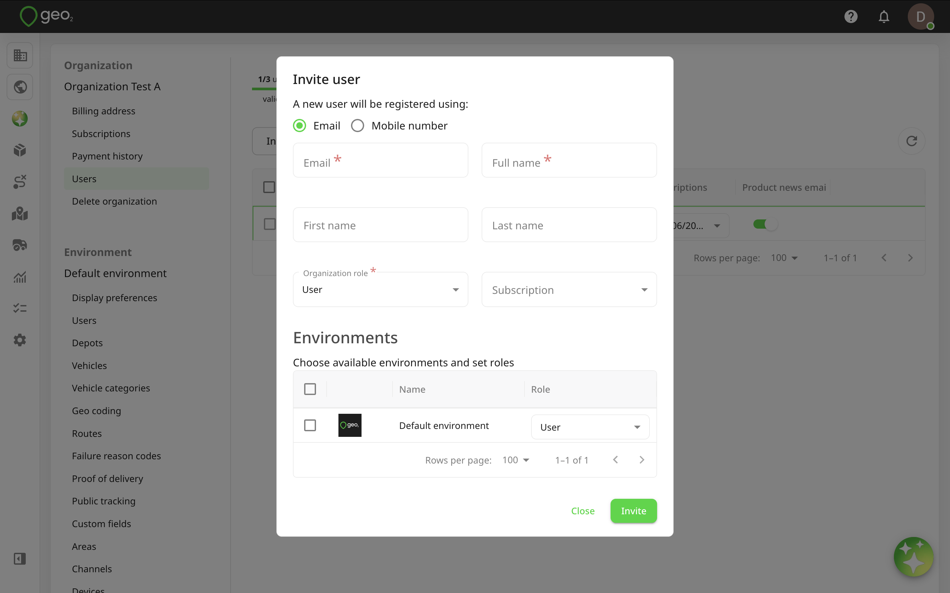Check the select-all environments checkbox
Image resolution: width=950 pixels, height=593 pixels.
click(310, 389)
